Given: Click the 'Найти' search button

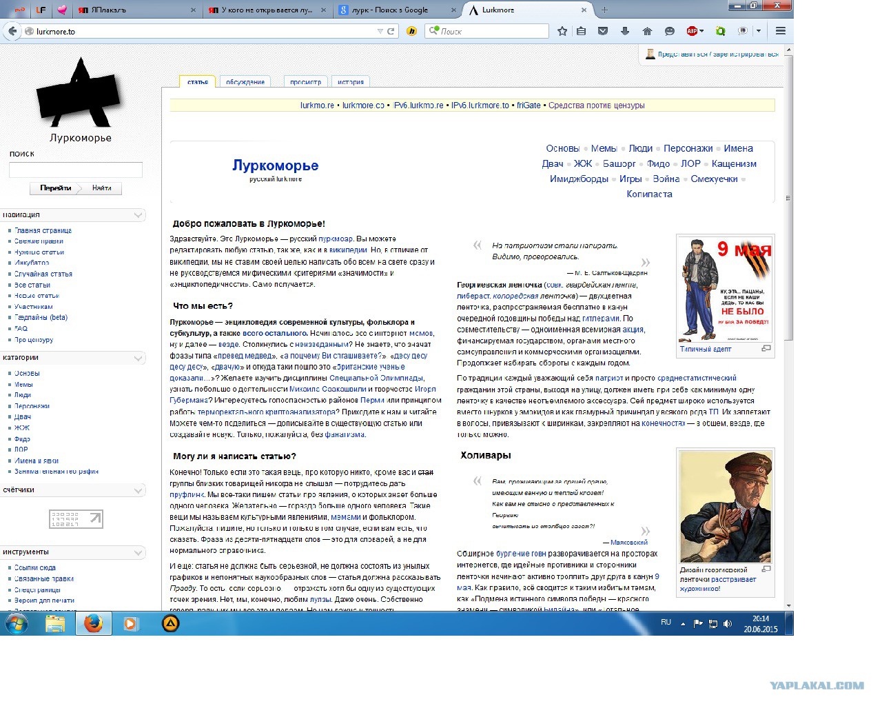Looking at the screenshot, I should pos(102,188).
